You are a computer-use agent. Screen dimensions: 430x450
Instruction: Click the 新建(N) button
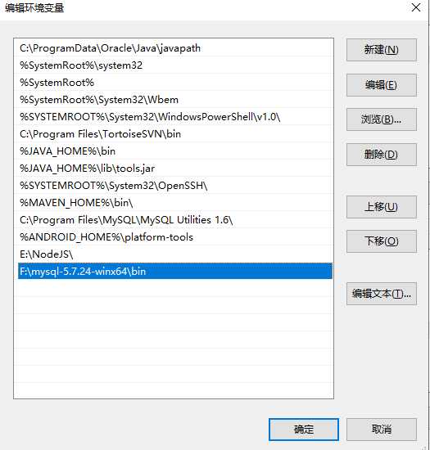(381, 50)
